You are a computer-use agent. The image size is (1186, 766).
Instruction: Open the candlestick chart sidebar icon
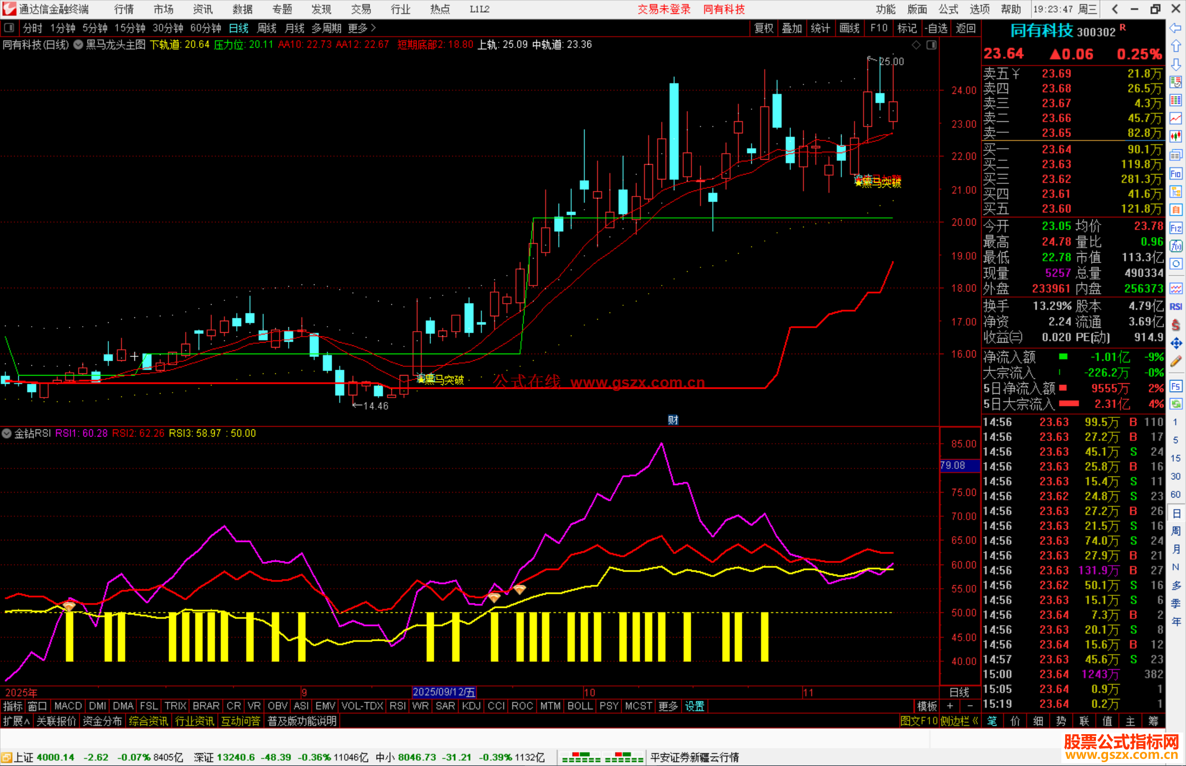(x=1176, y=136)
